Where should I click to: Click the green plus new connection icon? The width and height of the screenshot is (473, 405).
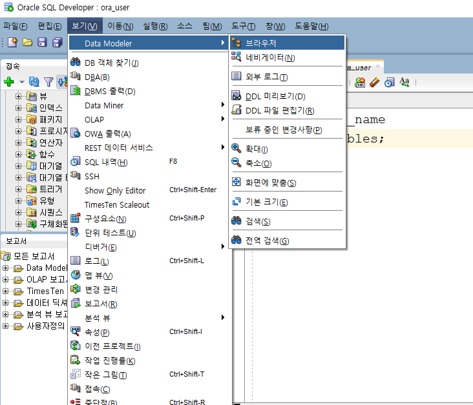click(x=9, y=82)
